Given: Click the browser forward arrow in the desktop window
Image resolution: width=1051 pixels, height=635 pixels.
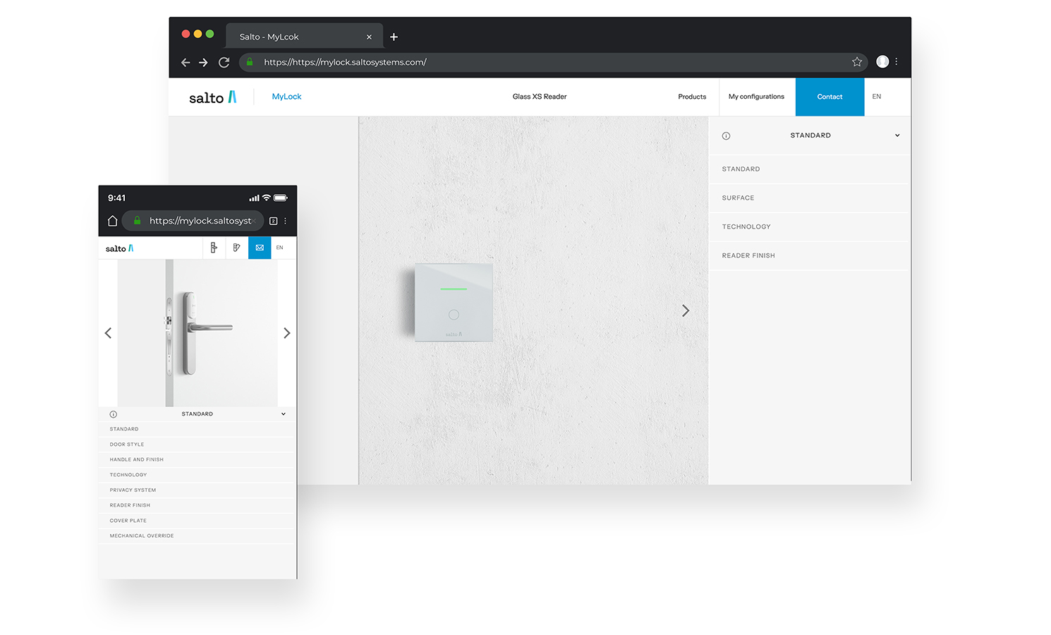Looking at the screenshot, I should 203,62.
